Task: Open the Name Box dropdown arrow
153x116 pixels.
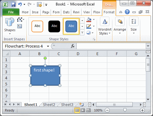Action: [x=48, y=46]
